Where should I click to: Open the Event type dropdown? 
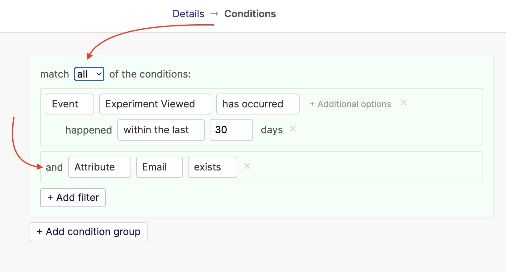[x=70, y=104]
